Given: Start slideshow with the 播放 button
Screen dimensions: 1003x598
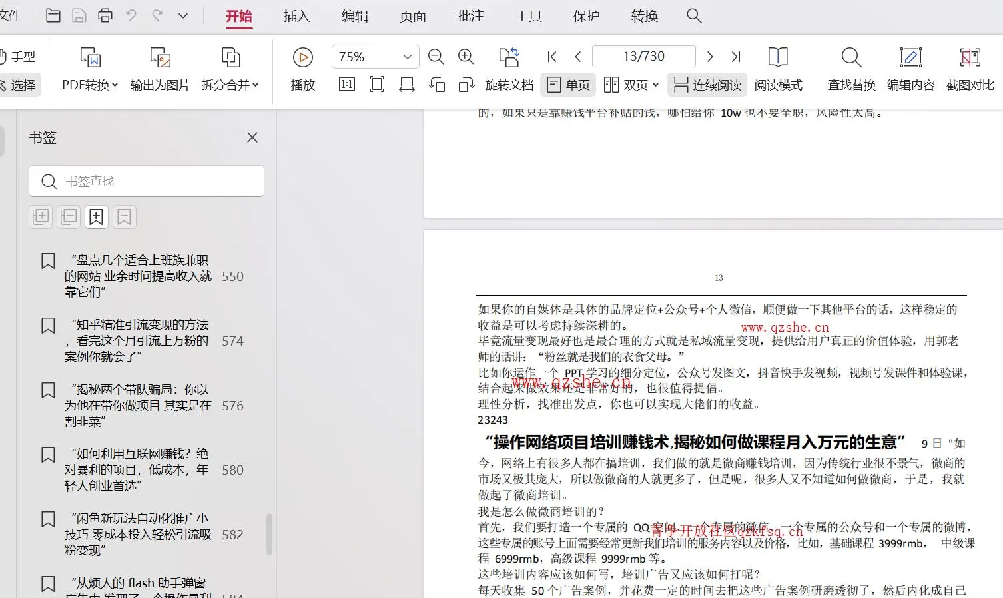Looking at the screenshot, I should (303, 70).
